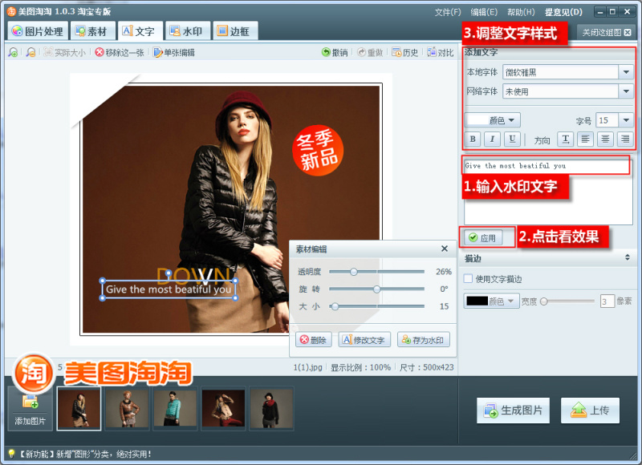Select the black jacket model thumbnail
642x465 pixels.
(x=79, y=409)
